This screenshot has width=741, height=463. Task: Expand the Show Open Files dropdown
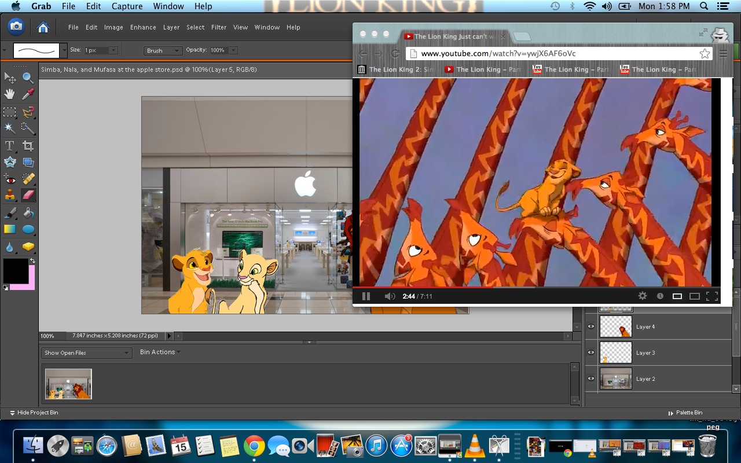pyautogui.click(x=86, y=352)
